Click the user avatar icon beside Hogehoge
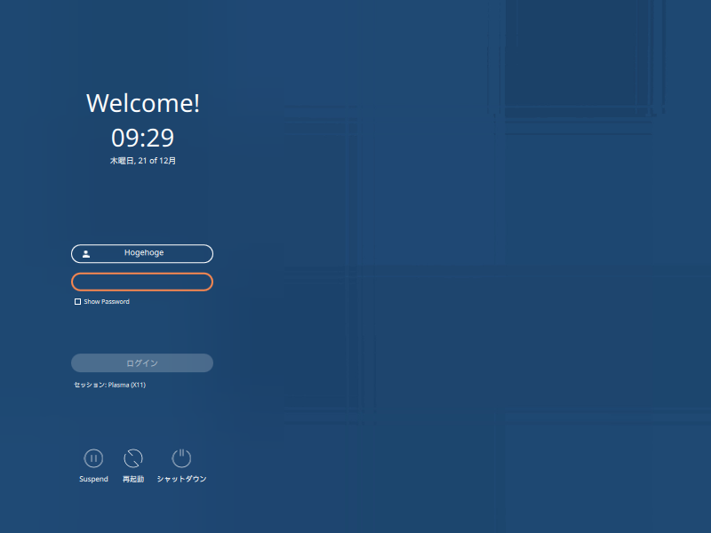Image resolution: width=711 pixels, height=533 pixels. point(86,254)
